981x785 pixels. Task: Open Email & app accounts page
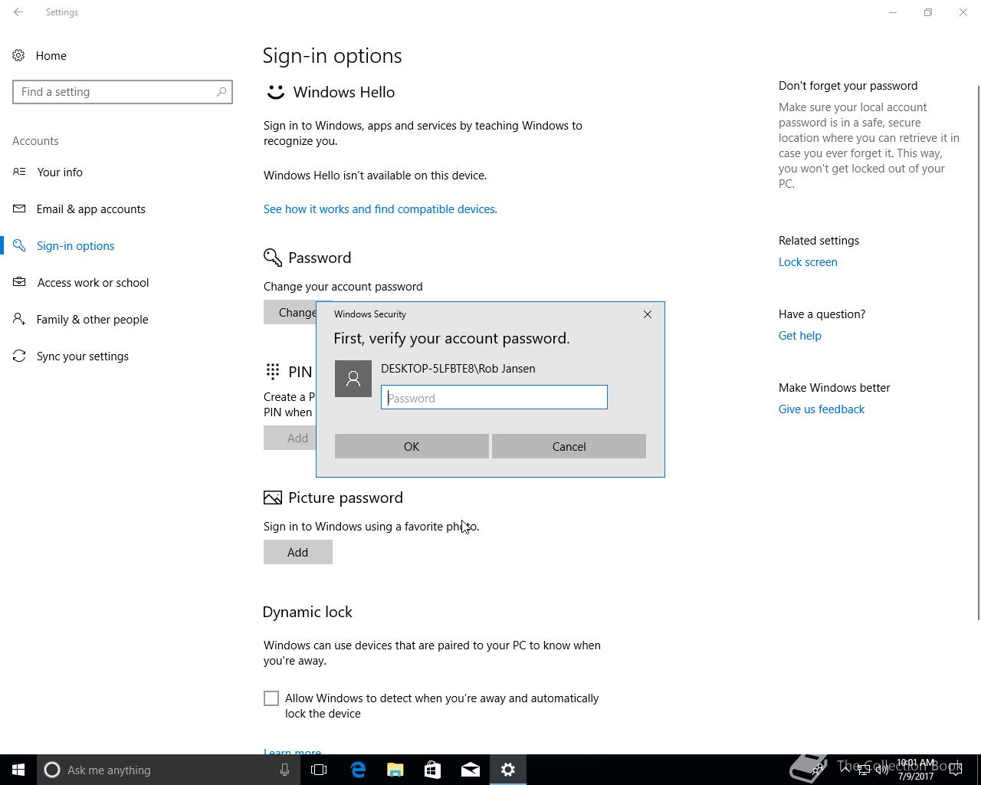91,209
